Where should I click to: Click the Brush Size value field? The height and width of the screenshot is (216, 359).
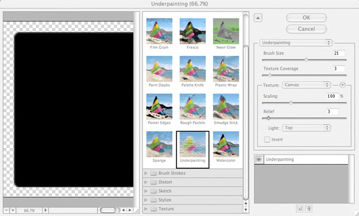pos(339,53)
